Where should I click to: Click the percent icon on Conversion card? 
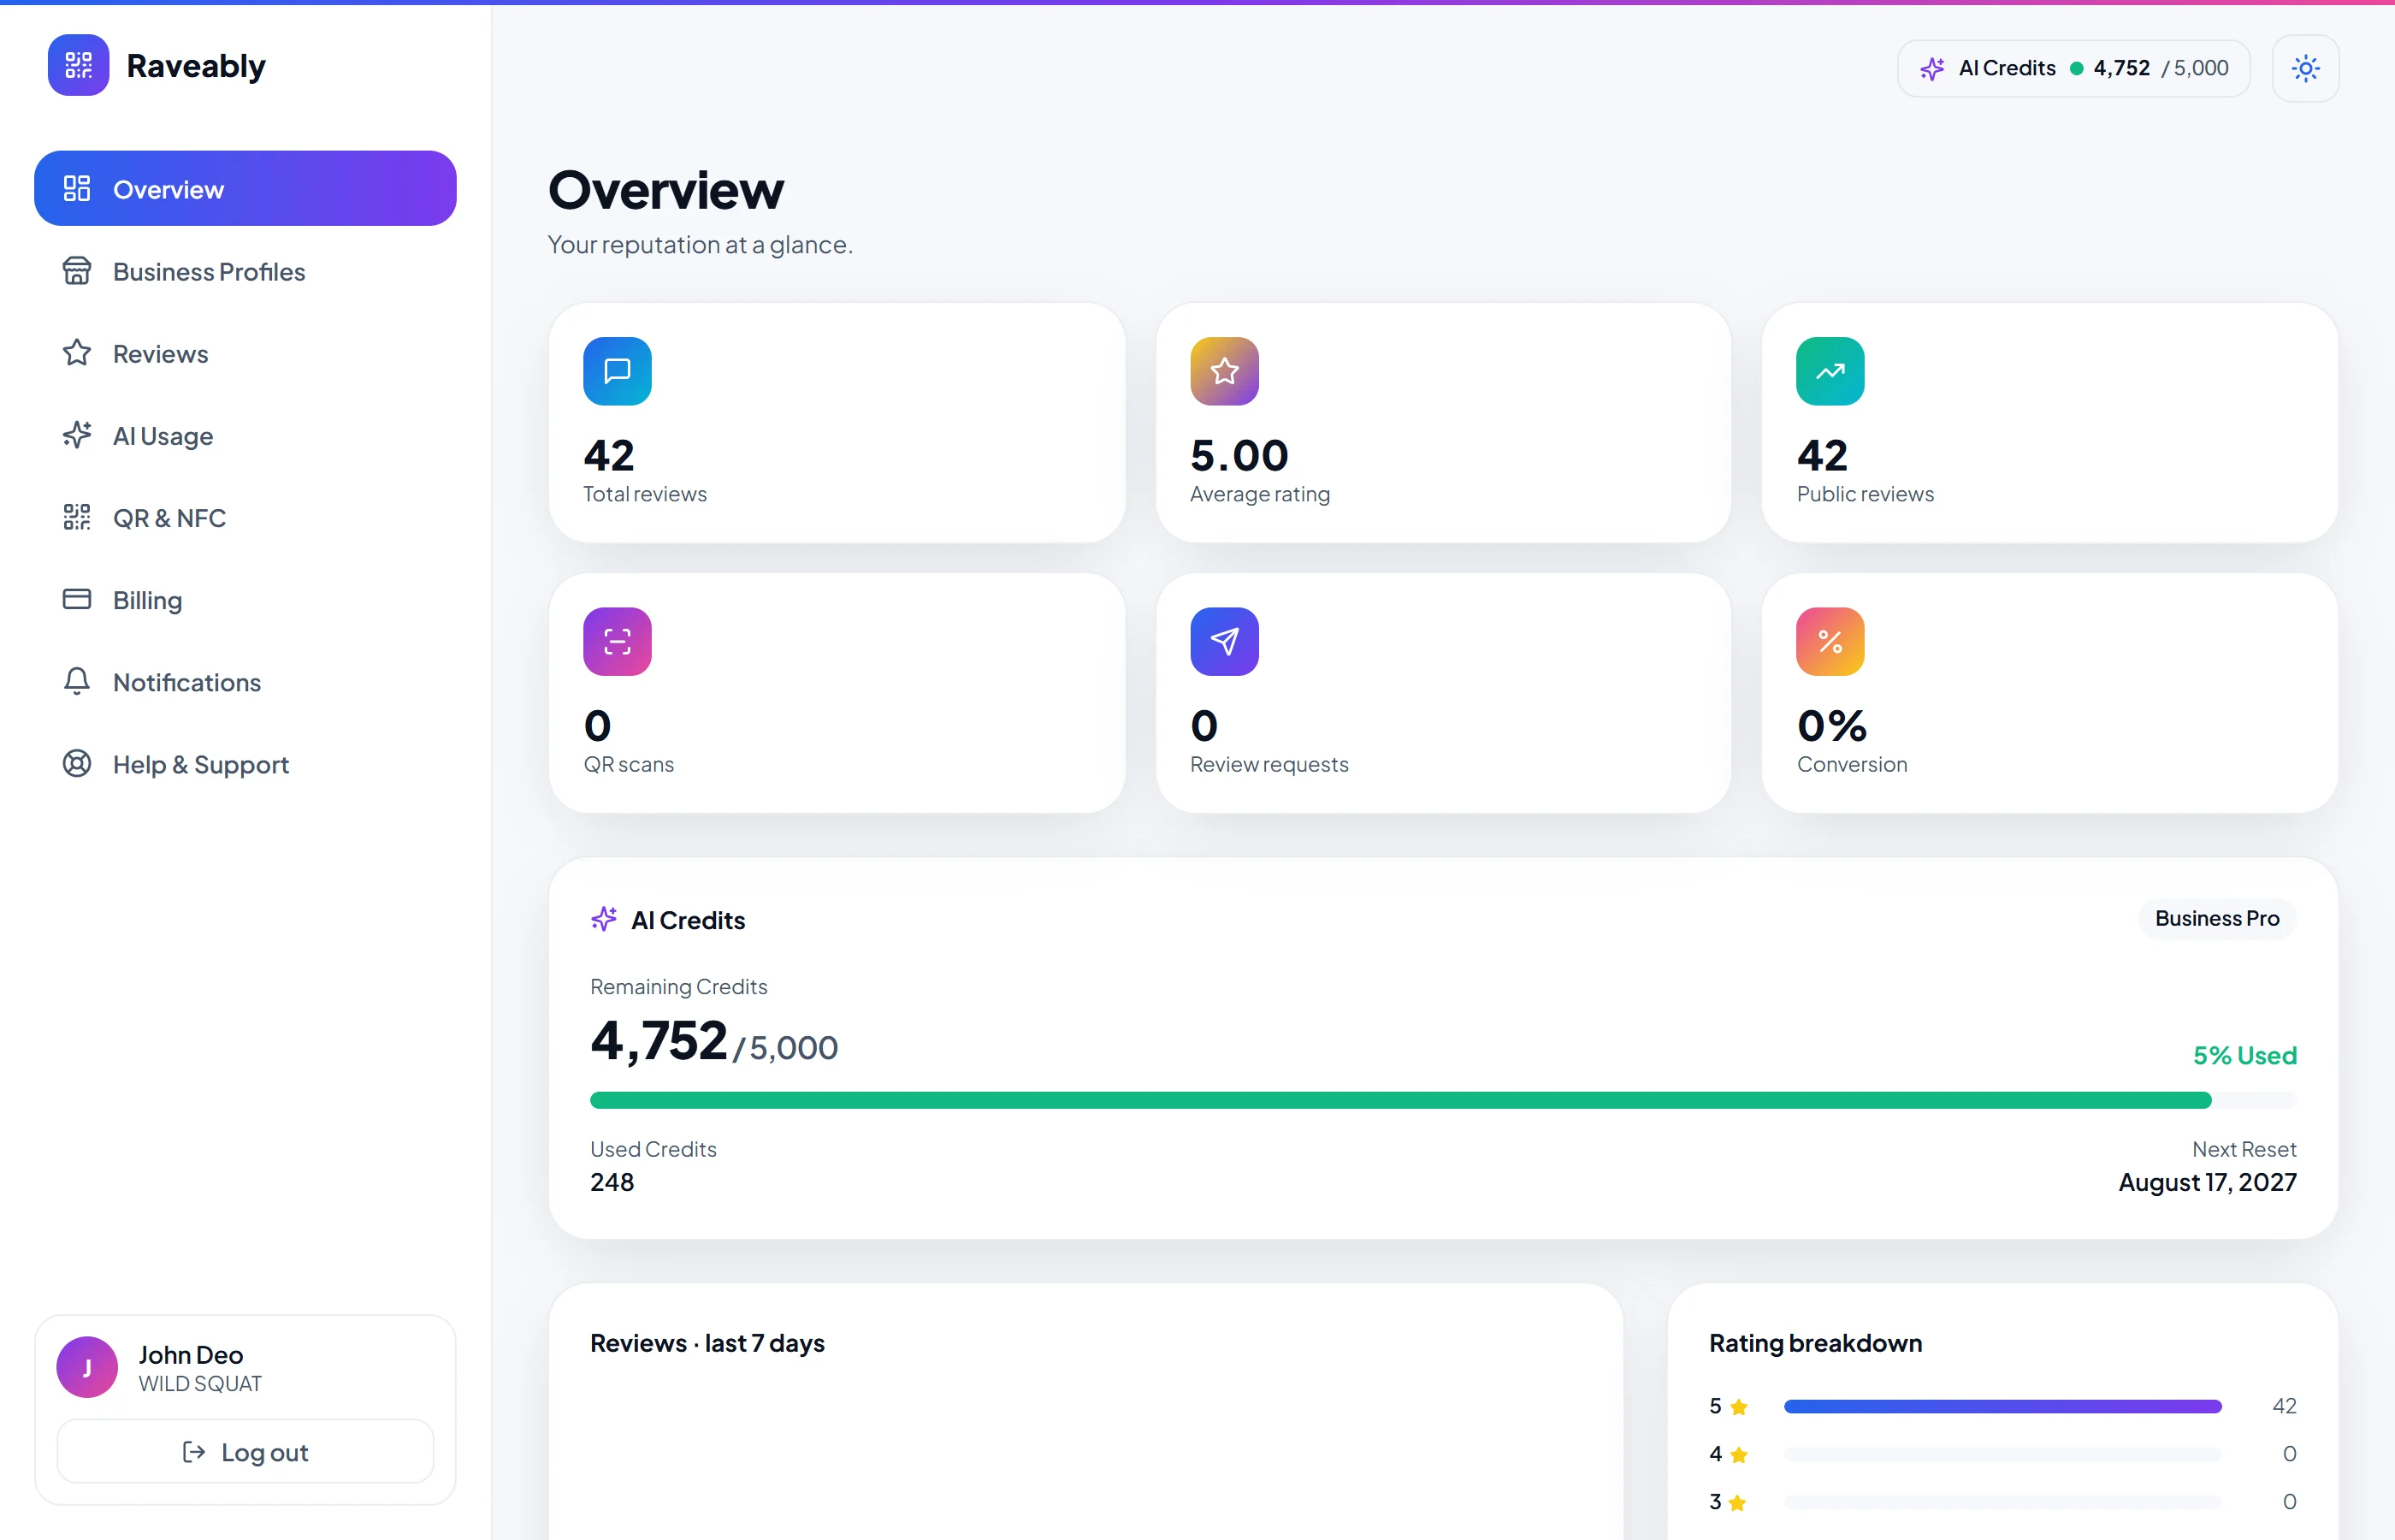pos(1830,641)
